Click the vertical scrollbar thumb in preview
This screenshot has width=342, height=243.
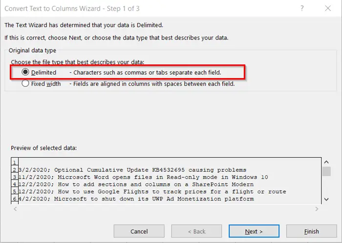[326, 171]
